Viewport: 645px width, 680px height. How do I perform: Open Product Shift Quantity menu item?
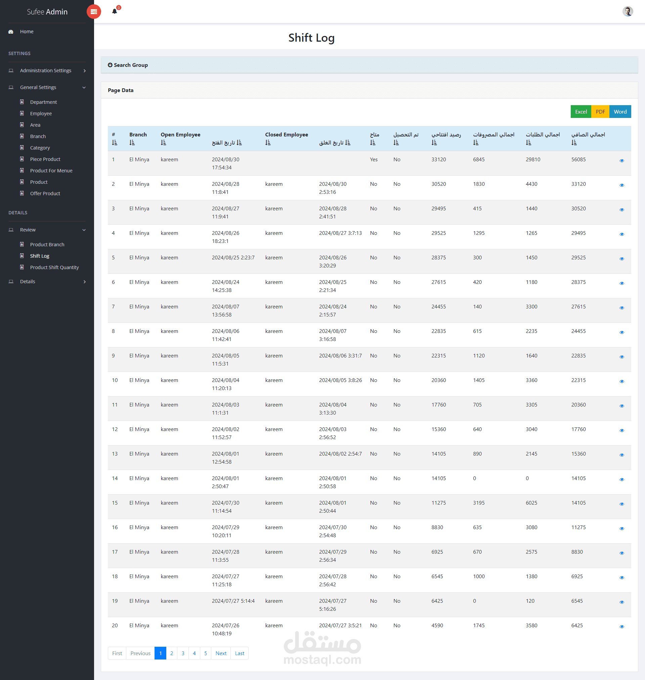pyautogui.click(x=54, y=267)
